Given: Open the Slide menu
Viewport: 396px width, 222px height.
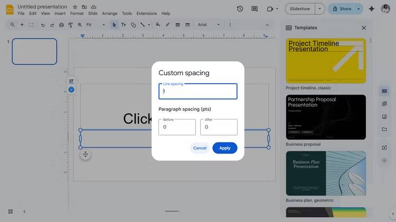Looking at the screenshot, I should pyautogui.click(x=93, y=13).
